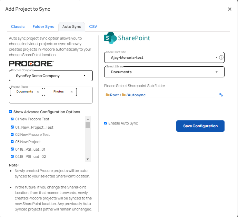The image size is (238, 217).
Task: Uncheck 0418_PSI_uat_01 project checkbox
Action: pos(12,149)
